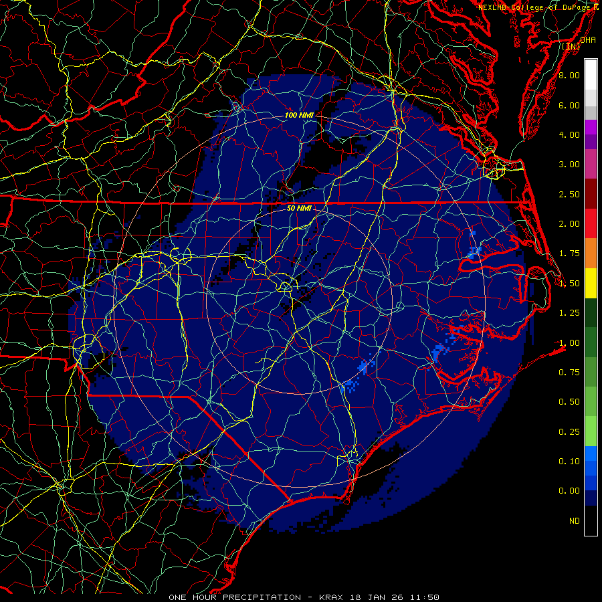
Task: Click the legend value 0.50
Action: click(569, 402)
